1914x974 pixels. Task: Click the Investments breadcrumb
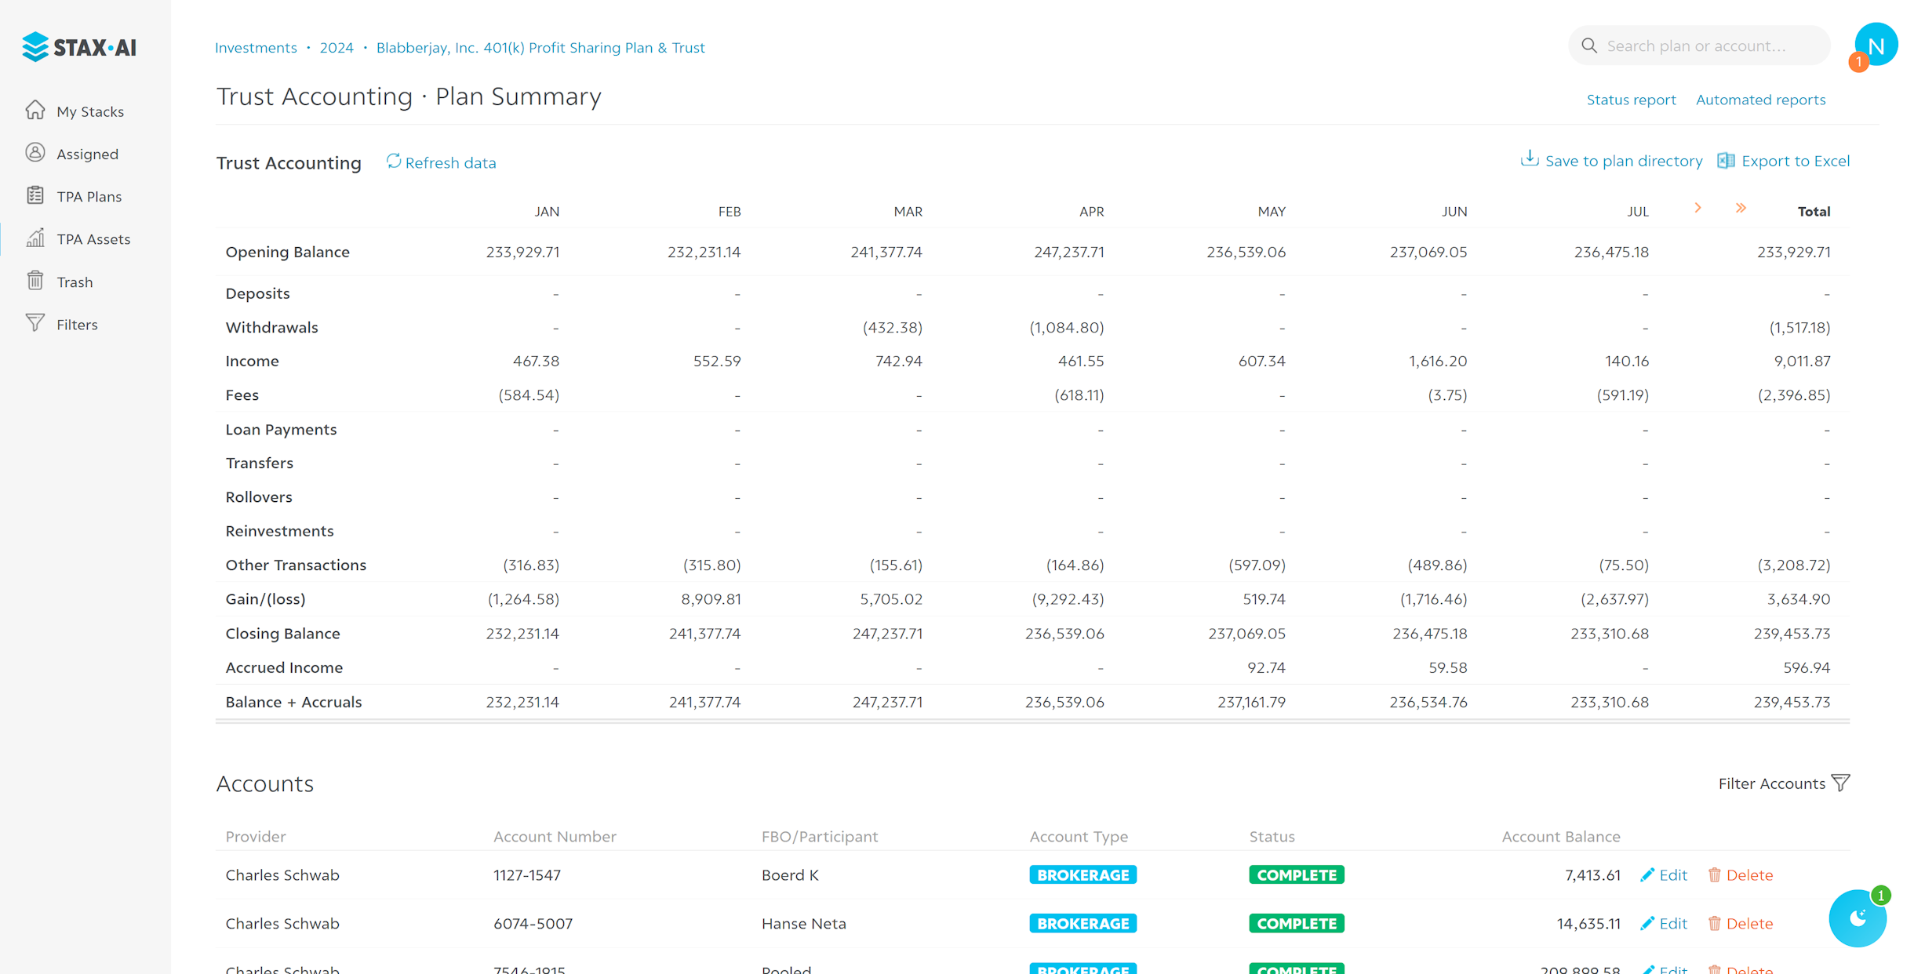pos(256,47)
